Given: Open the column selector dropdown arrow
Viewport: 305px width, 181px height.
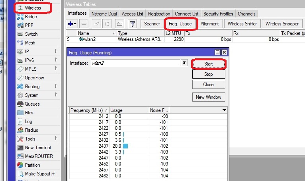Looking at the screenshot, I should tap(224, 110).
